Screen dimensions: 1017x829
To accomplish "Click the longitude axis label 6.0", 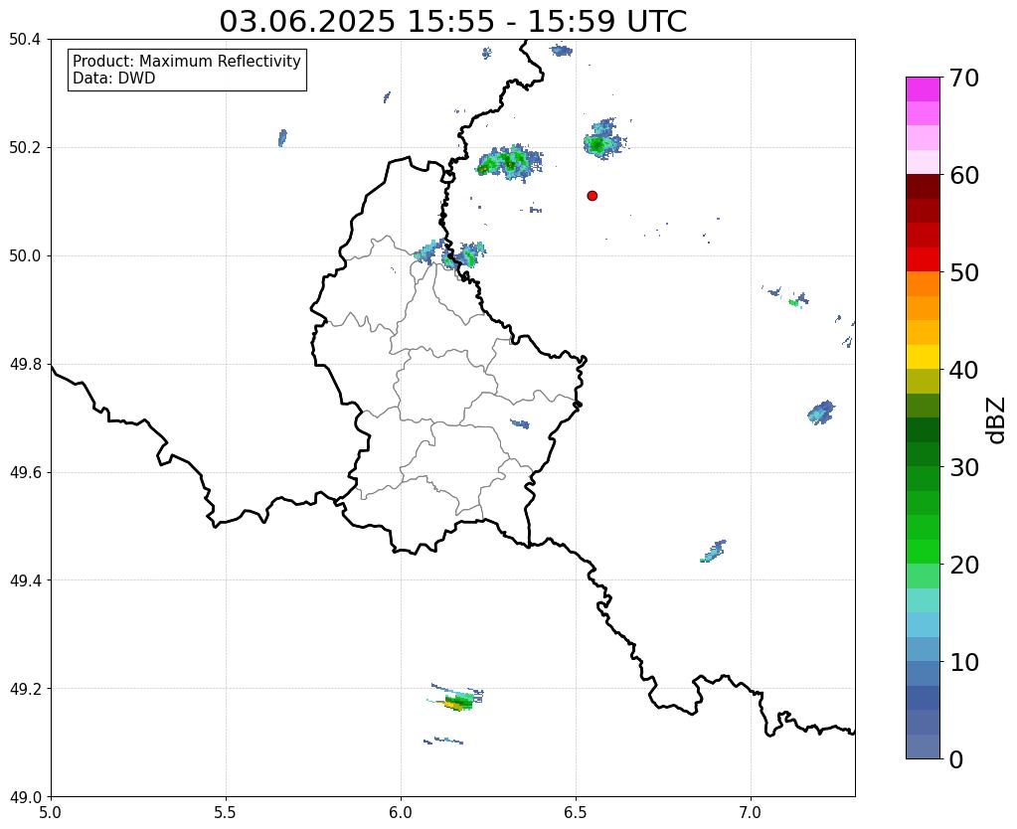I will point(401,812).
